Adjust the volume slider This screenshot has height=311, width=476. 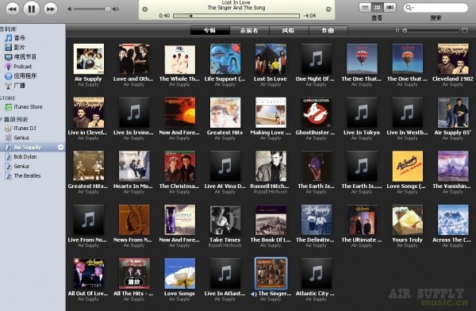point(92,10)
